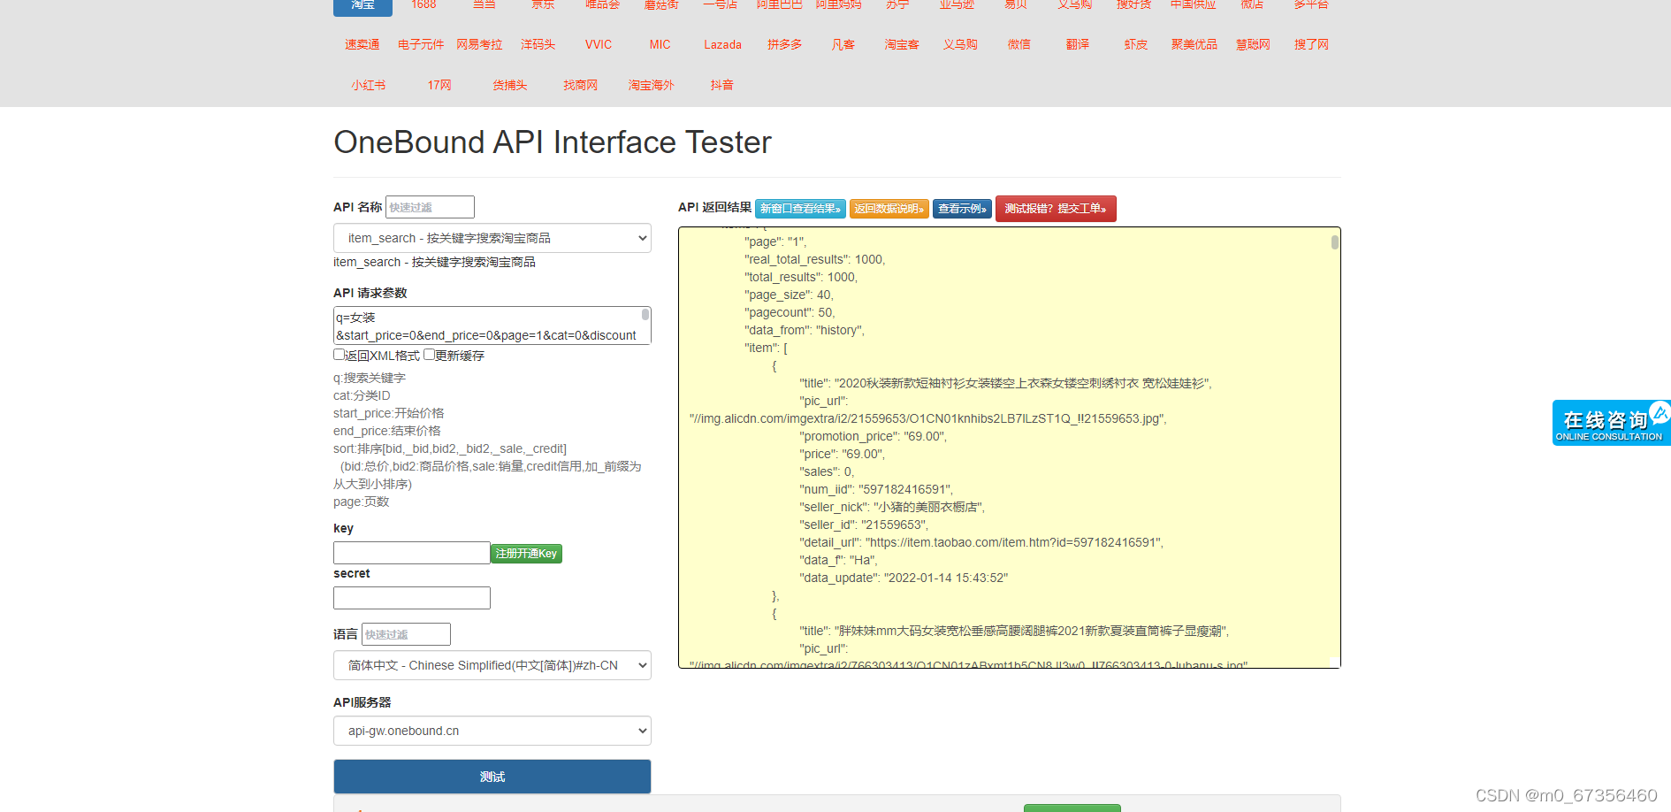Click the "data_from": "history" line

[x=804, y=330]
